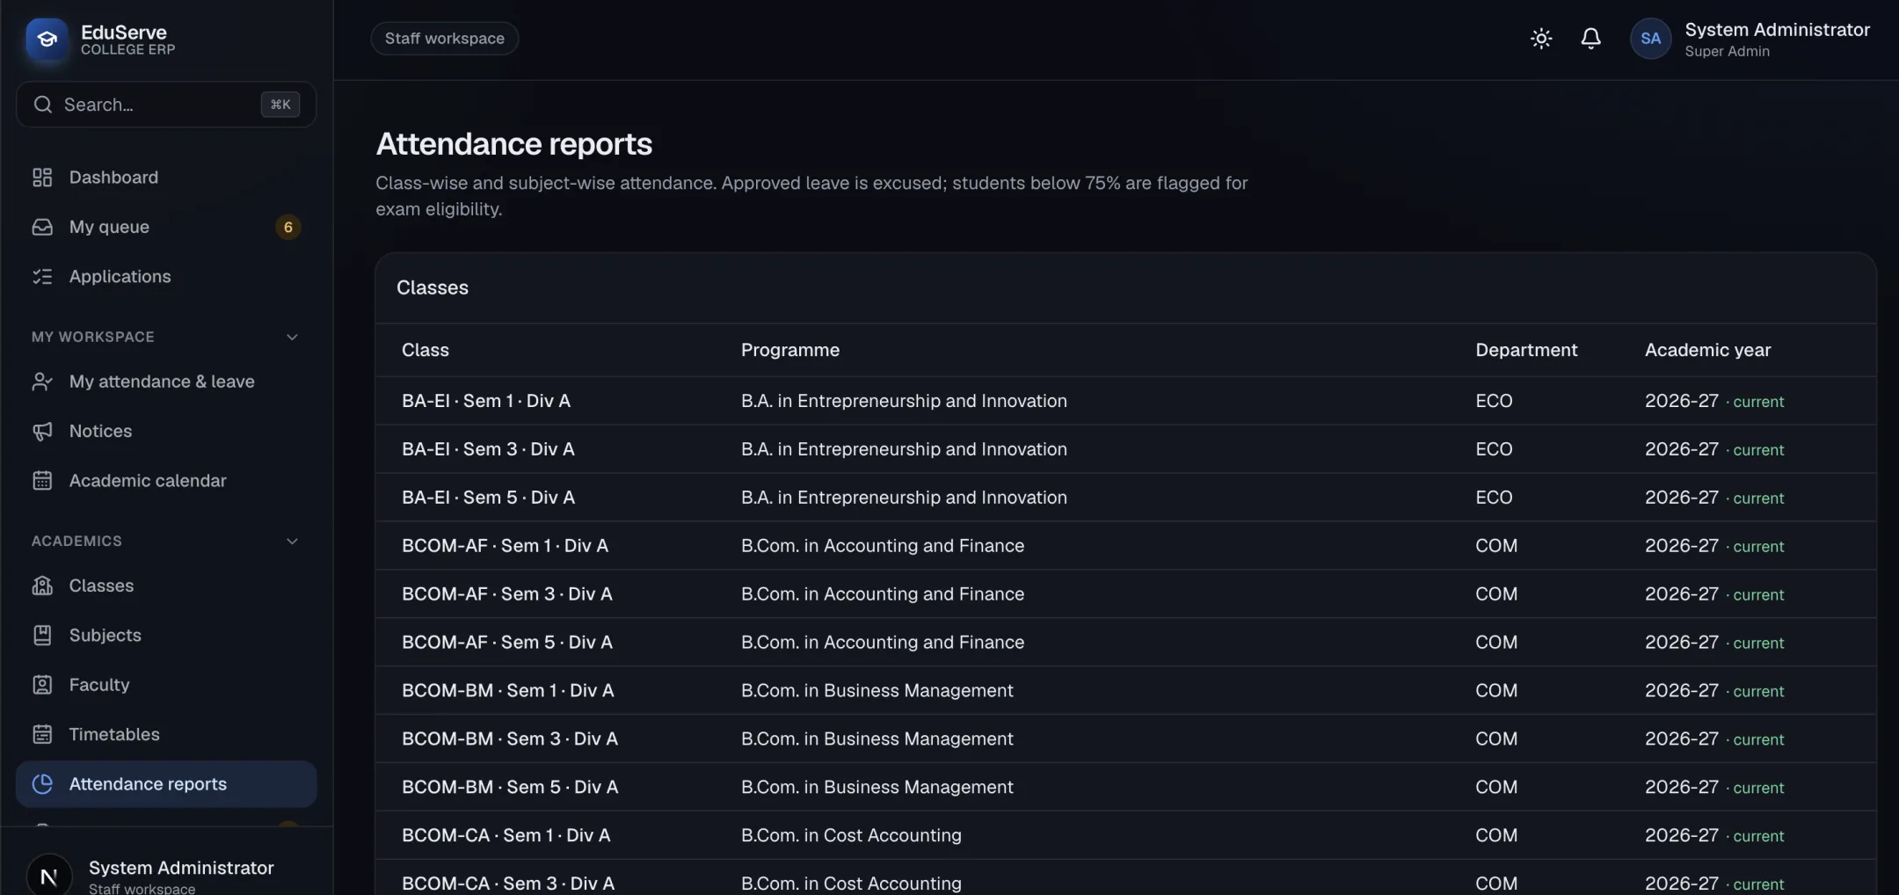This screenshot has width=1899, height=895.
Task: Click the Attendance reports pie icon
Action: click(42, 784)
